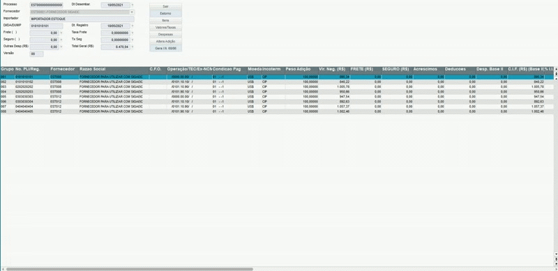
Task: Expand the Fornecedor combo box arrow
Action: pos(133,12)
